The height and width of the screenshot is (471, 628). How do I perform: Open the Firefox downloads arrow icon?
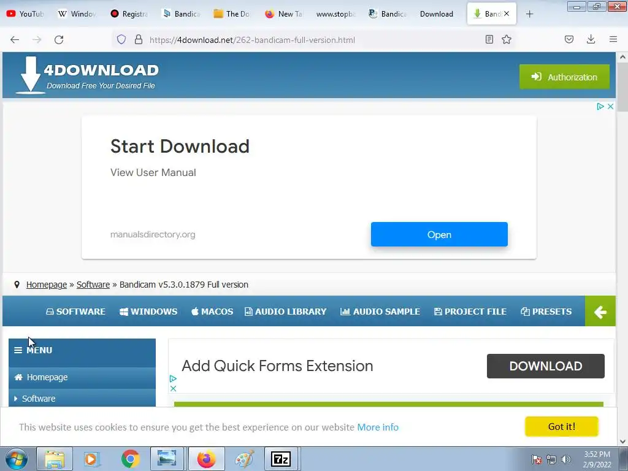pyautogui.click(x=591, y=39)
